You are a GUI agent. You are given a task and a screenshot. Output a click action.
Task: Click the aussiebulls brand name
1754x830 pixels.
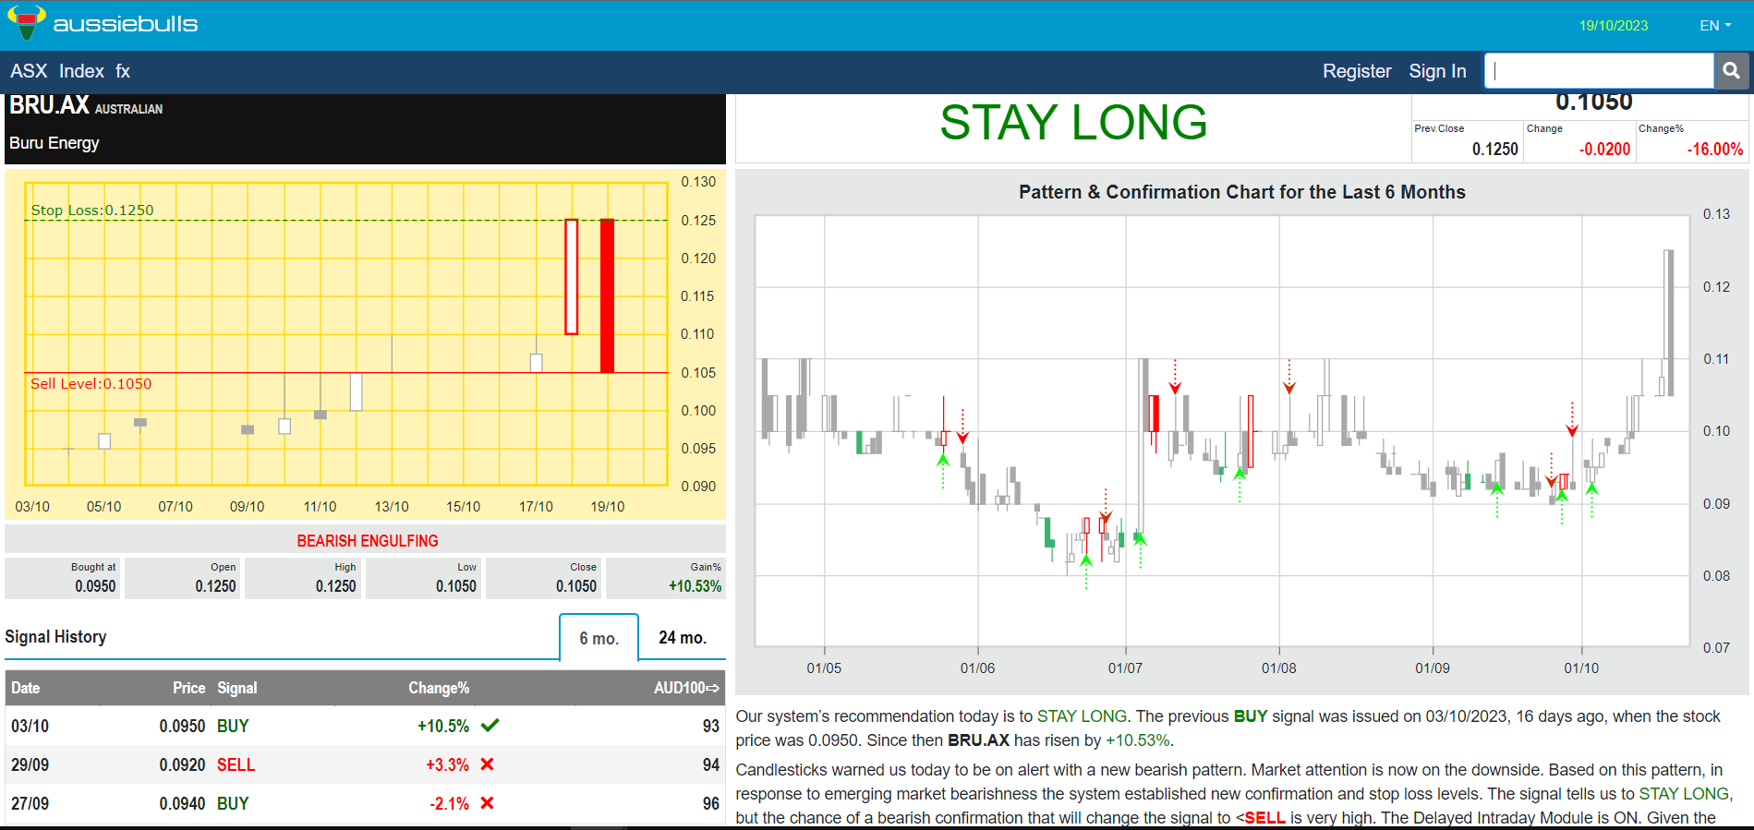tap(126, 24)
